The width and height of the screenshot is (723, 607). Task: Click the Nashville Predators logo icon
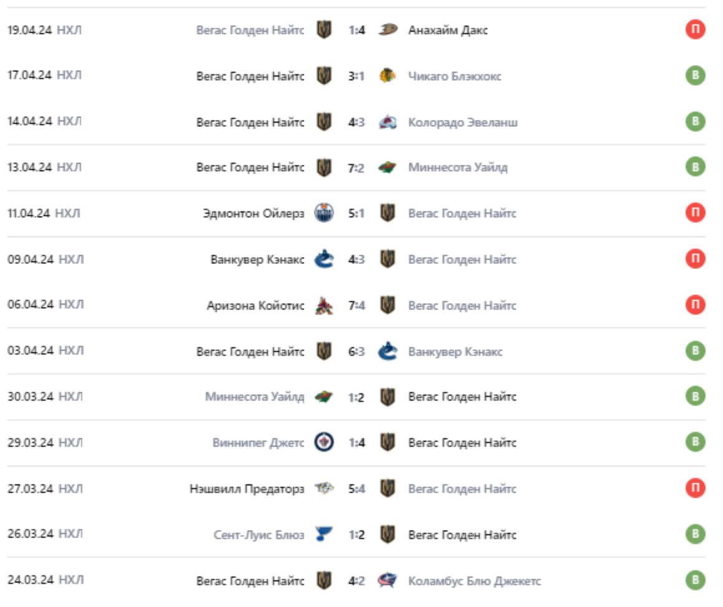pyautogui.click(x=324, y=489)
